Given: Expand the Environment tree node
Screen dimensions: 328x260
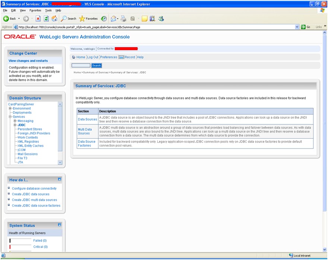Looking at the screenshot, I should [x=10, y=108].
